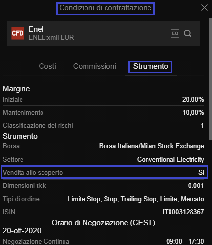Click the Enel instrument name
The image size is (212, 245).
[x=36, y=29]
